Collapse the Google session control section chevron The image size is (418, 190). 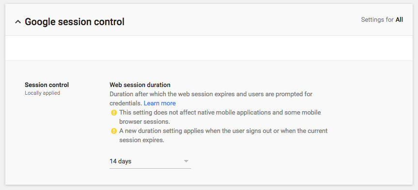tap(18, 22)
